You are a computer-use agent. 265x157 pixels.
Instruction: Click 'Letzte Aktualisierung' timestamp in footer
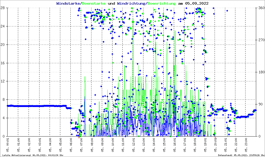point(33,155)
